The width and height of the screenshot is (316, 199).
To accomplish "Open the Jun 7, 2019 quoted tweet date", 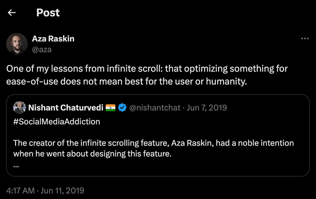I will pos(207,108).
